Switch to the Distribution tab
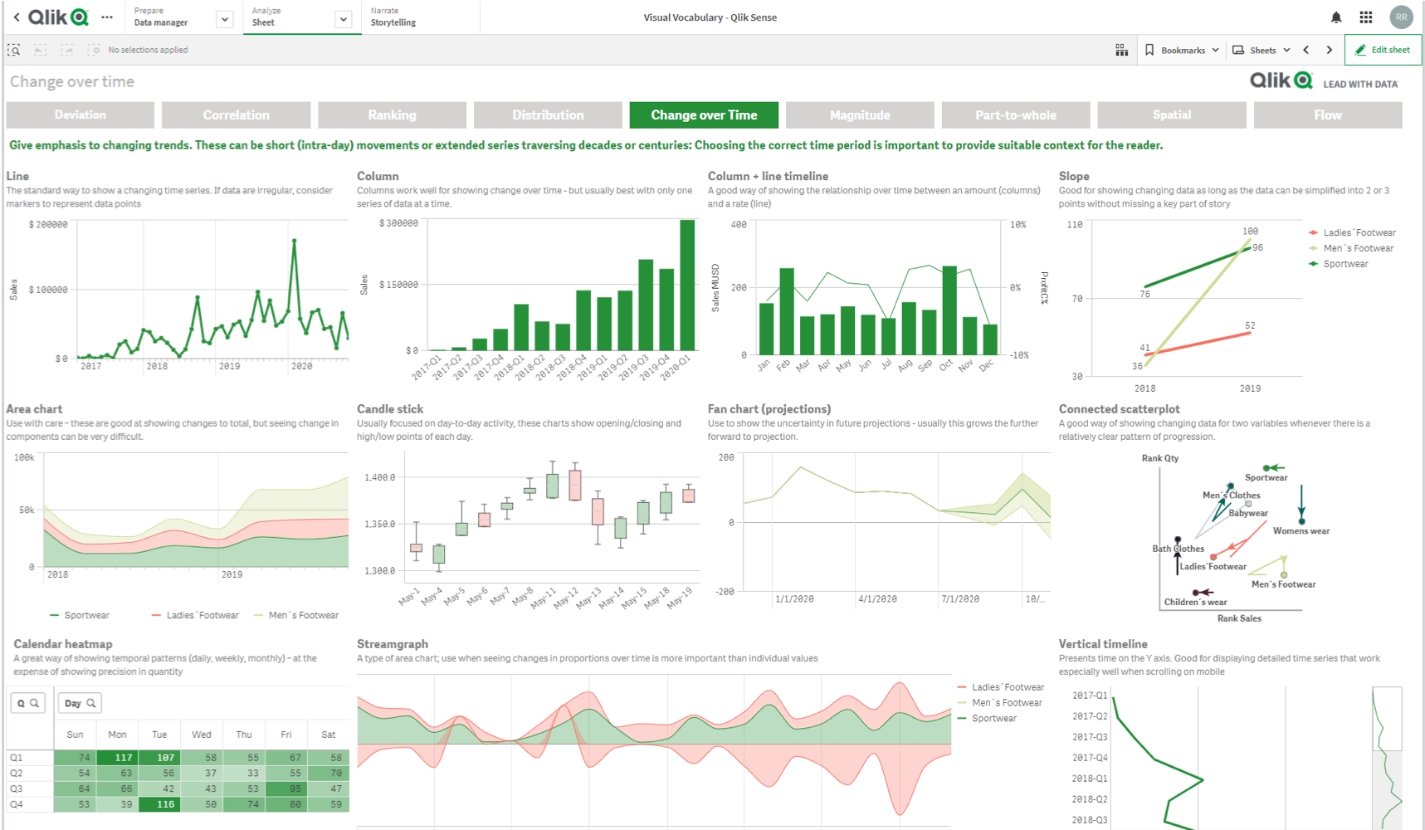1425x830 pixels. coord(548,115)
